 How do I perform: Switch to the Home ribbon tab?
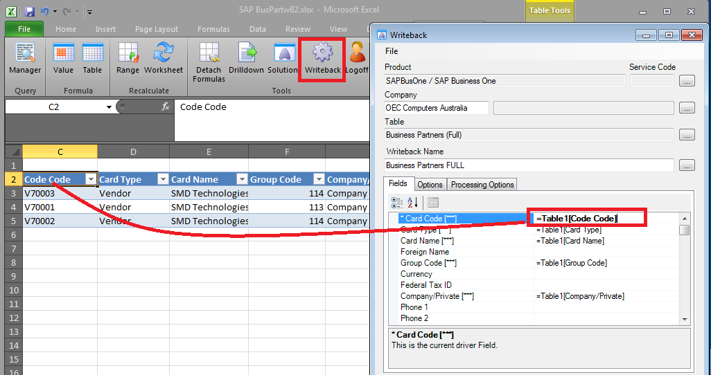coord(66,29)
